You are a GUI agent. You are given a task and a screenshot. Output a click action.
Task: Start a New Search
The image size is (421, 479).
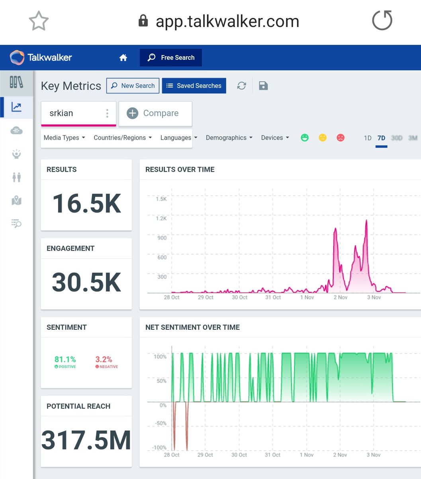tap(133, 85)
